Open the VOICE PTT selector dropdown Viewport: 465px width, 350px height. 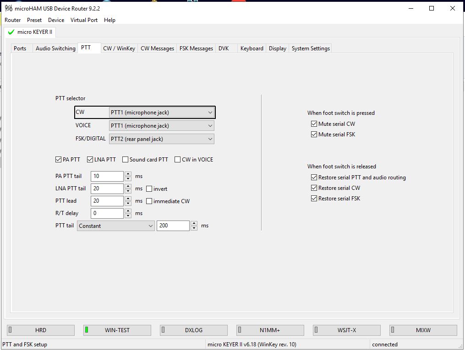point(162,126)
